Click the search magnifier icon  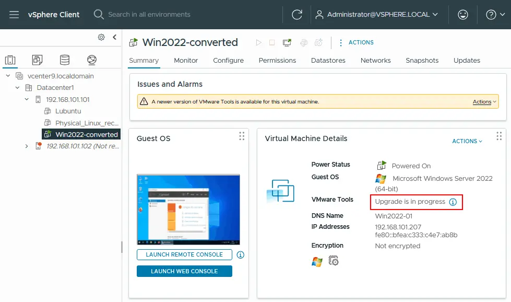(x=99, y=14)
